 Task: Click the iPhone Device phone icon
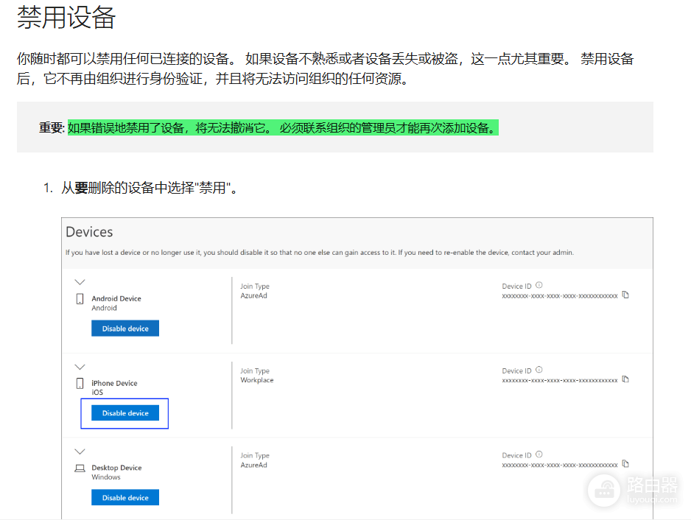[80, 384]
